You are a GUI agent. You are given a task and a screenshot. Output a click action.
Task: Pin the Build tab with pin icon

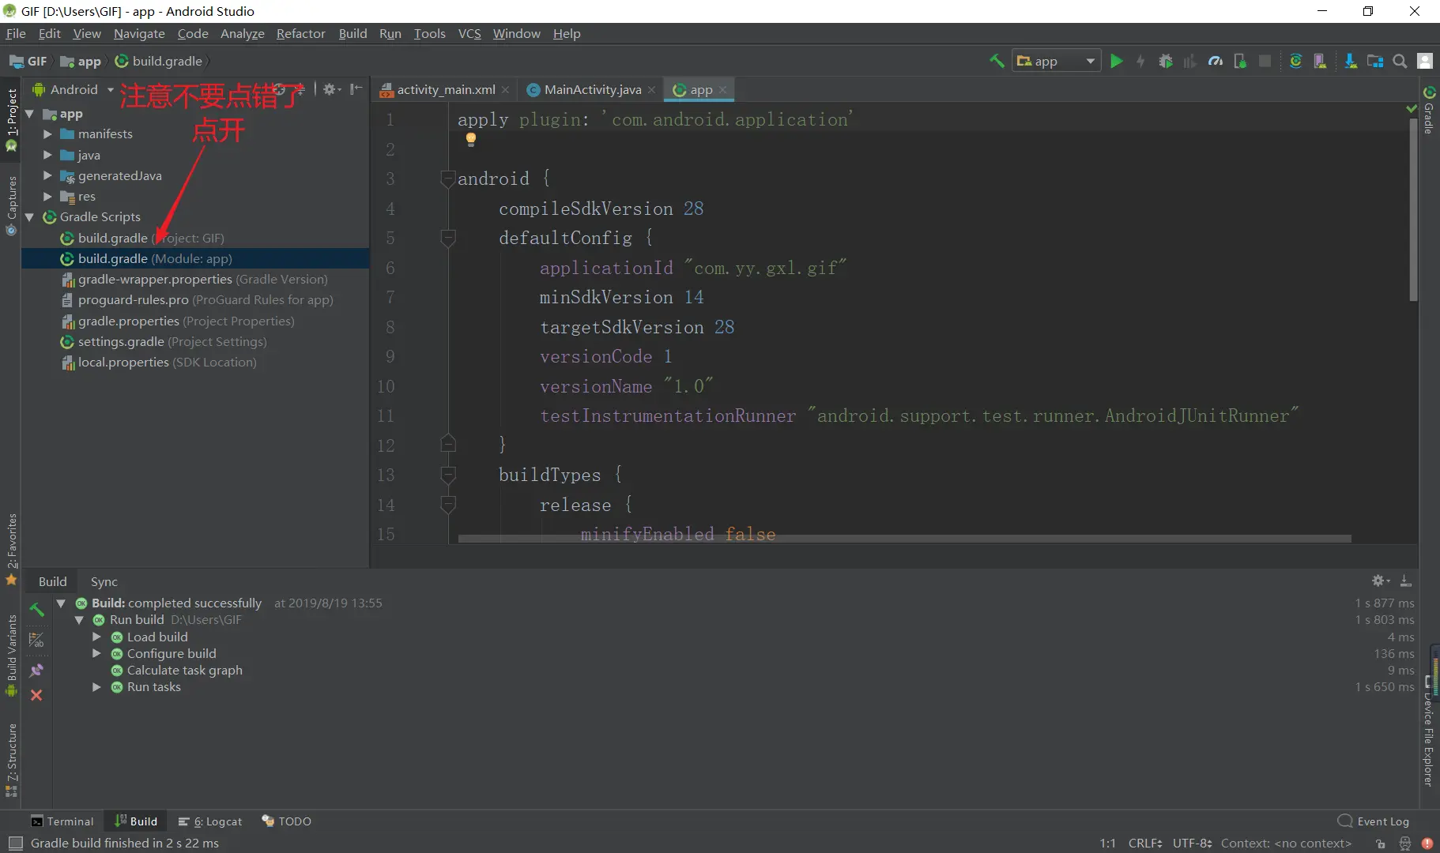(x=36, y=671)
